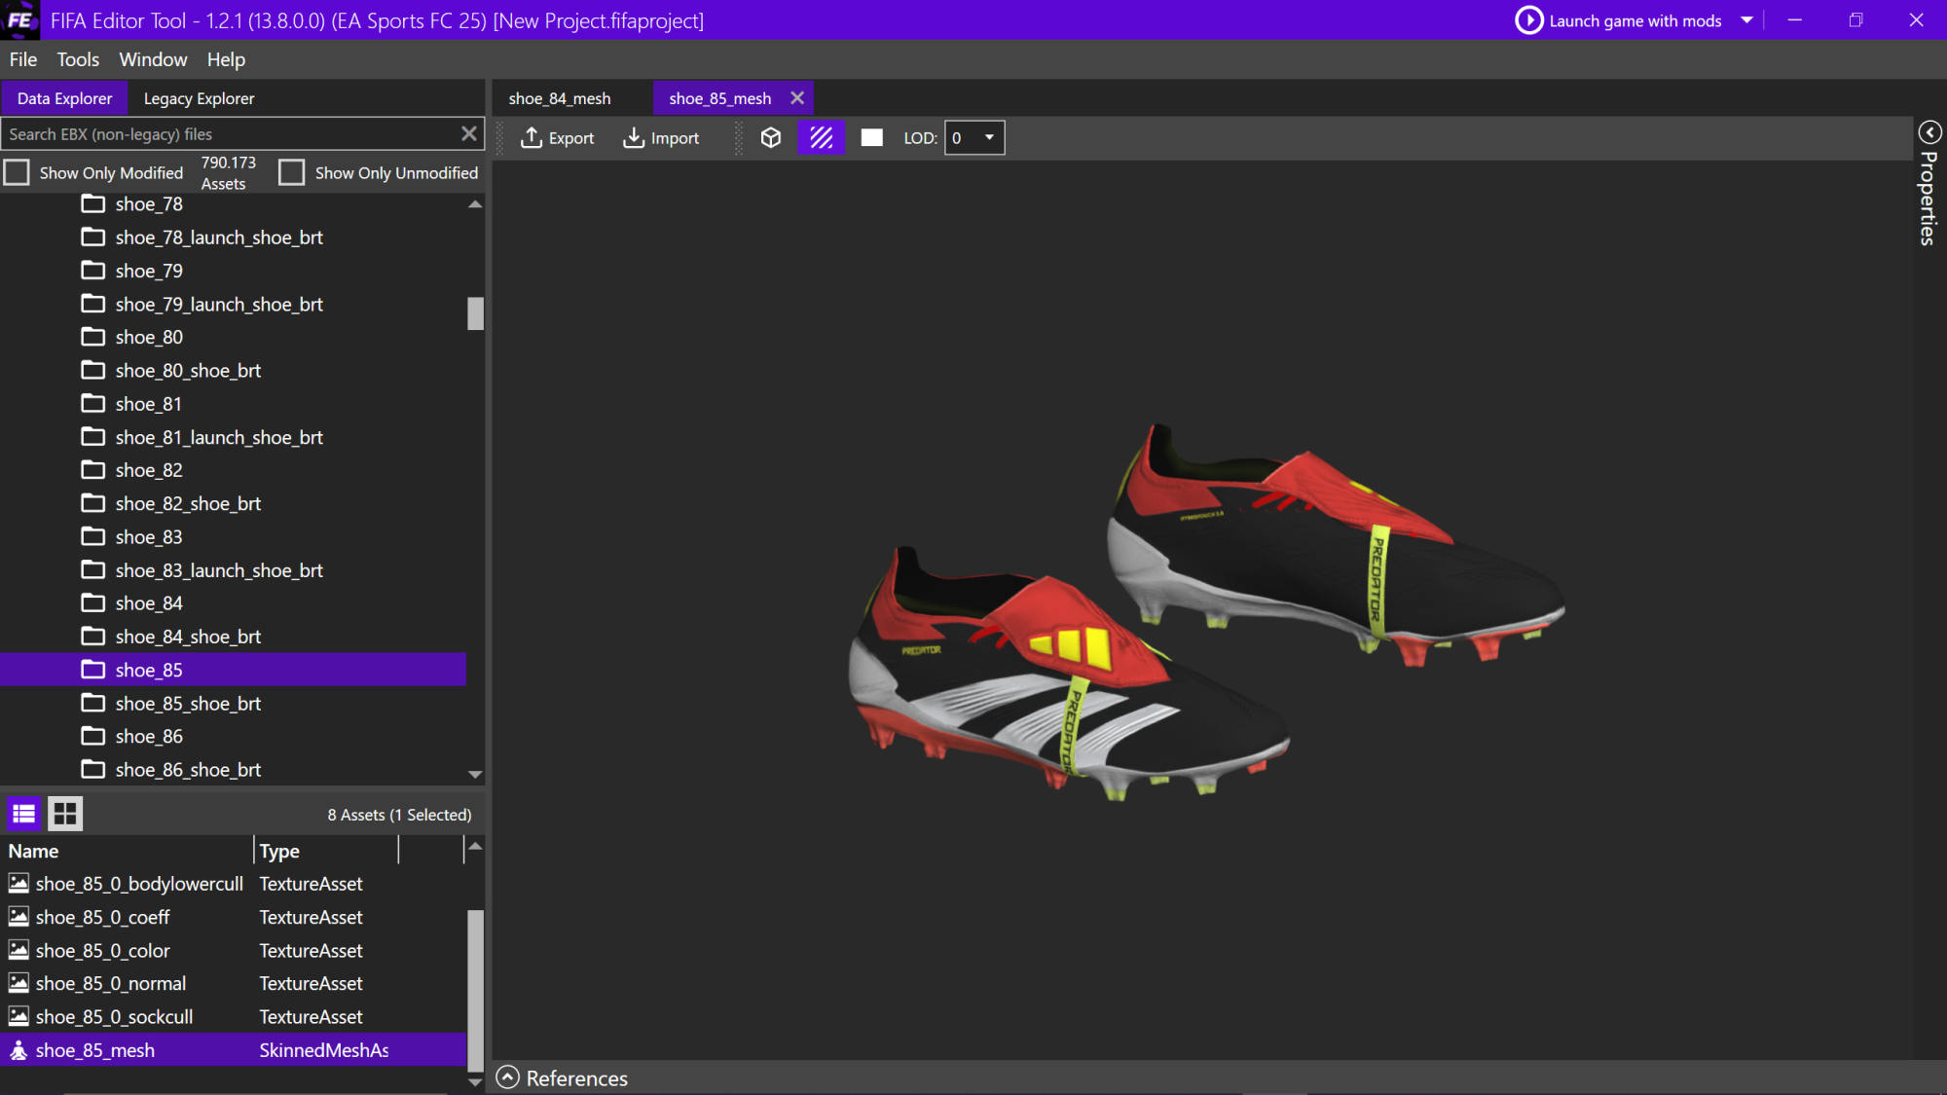Click the shoe_80 folder icon

coord(93,337)
